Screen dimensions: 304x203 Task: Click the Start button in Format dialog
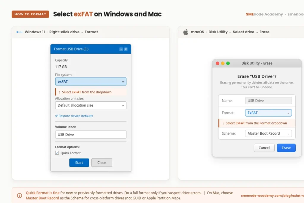tap(79, 163)
